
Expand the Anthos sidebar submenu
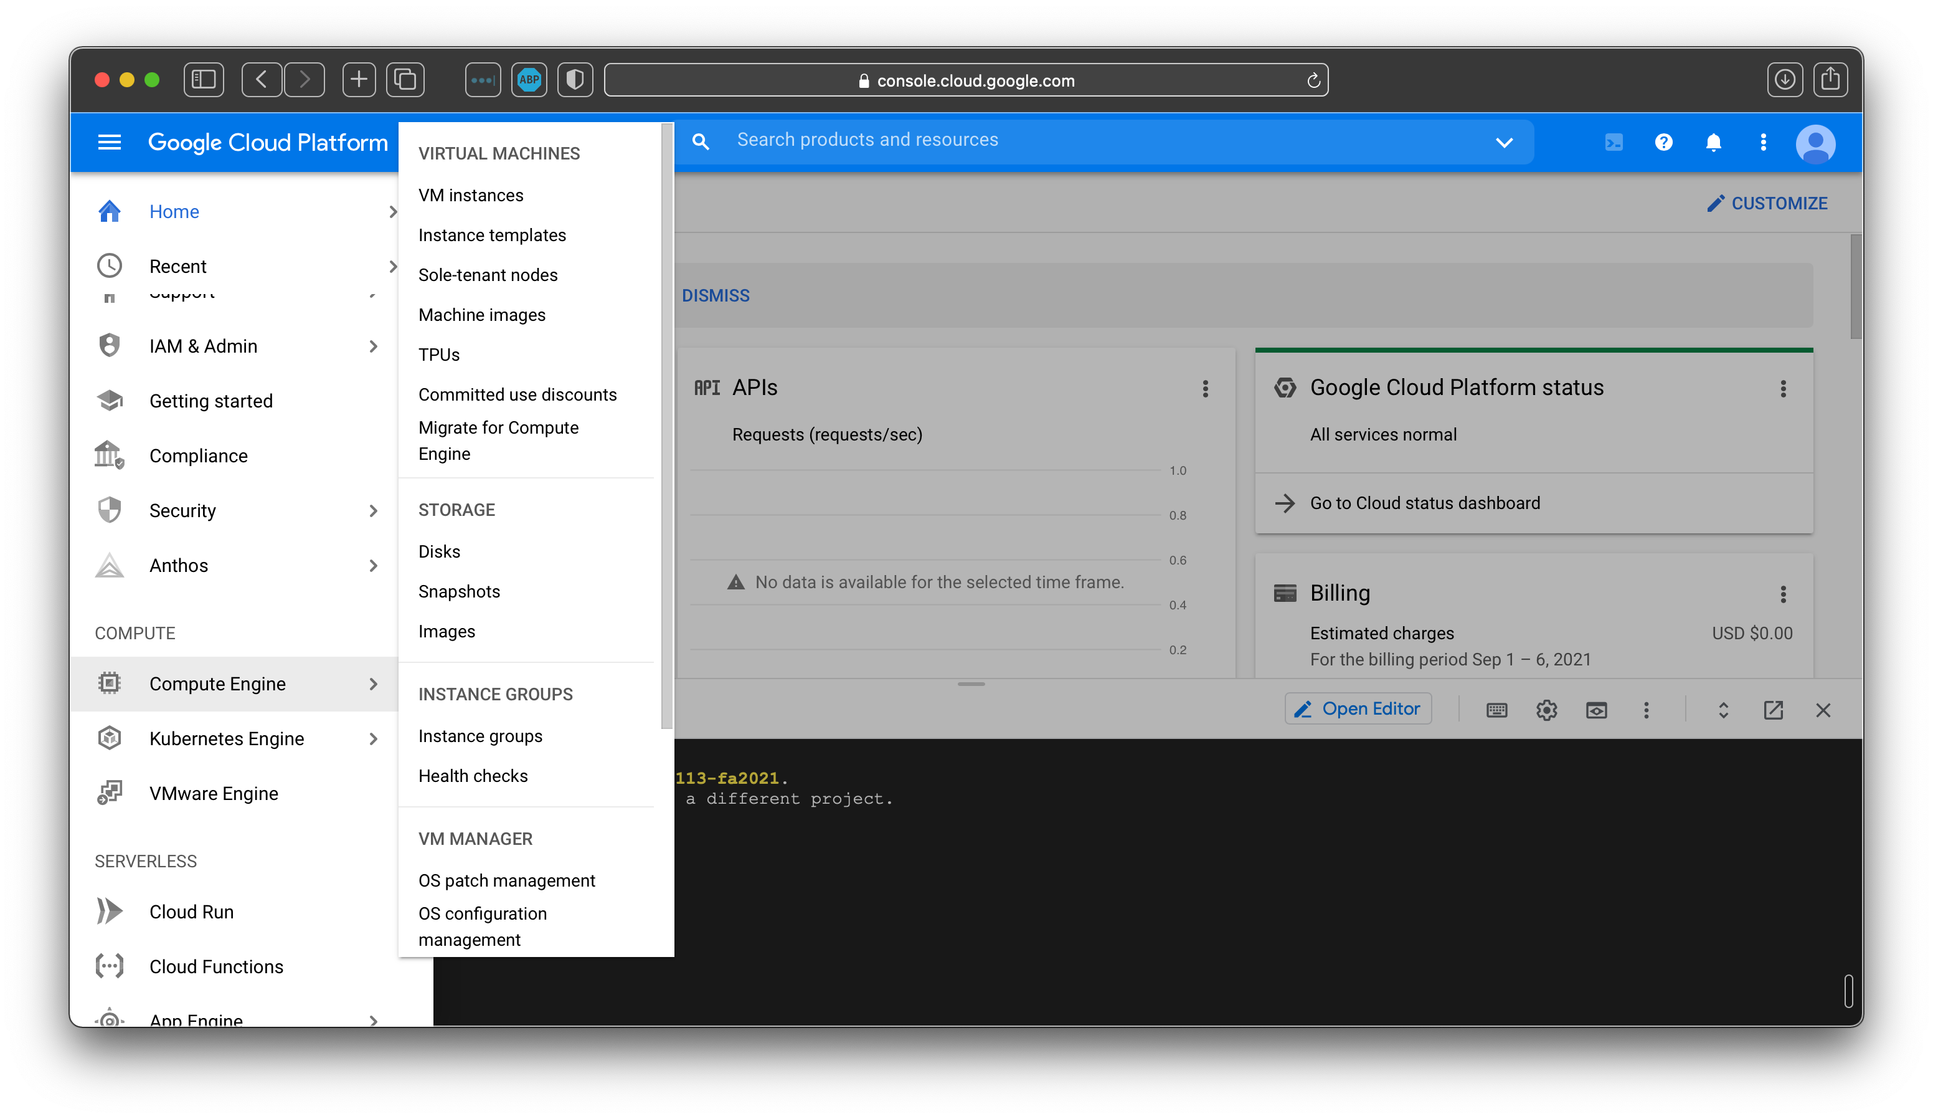374,566
